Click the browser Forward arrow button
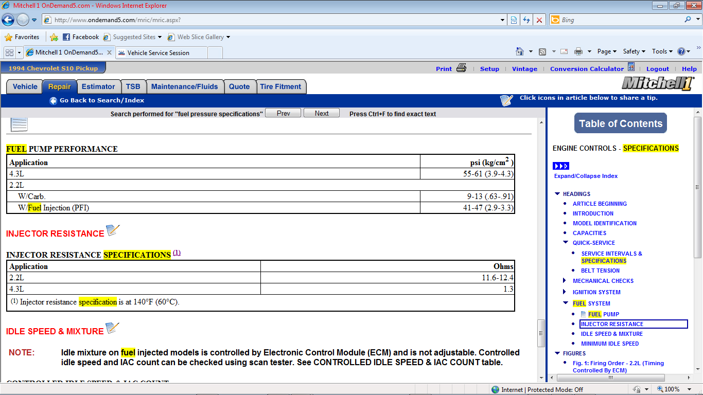 tap(23, 20)
